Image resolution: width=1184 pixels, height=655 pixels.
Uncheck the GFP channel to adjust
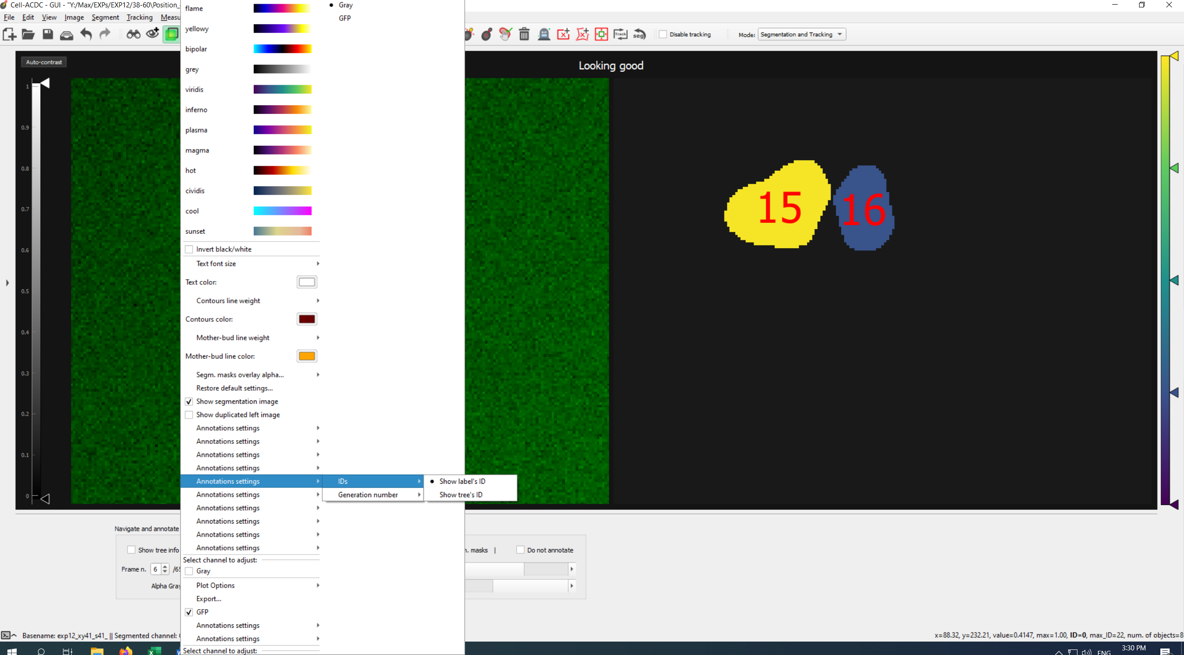[189, 611]
